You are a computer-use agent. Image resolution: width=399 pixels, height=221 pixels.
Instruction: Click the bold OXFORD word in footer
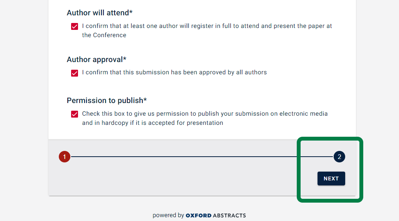pyautogui.click(x=198, y=215)
